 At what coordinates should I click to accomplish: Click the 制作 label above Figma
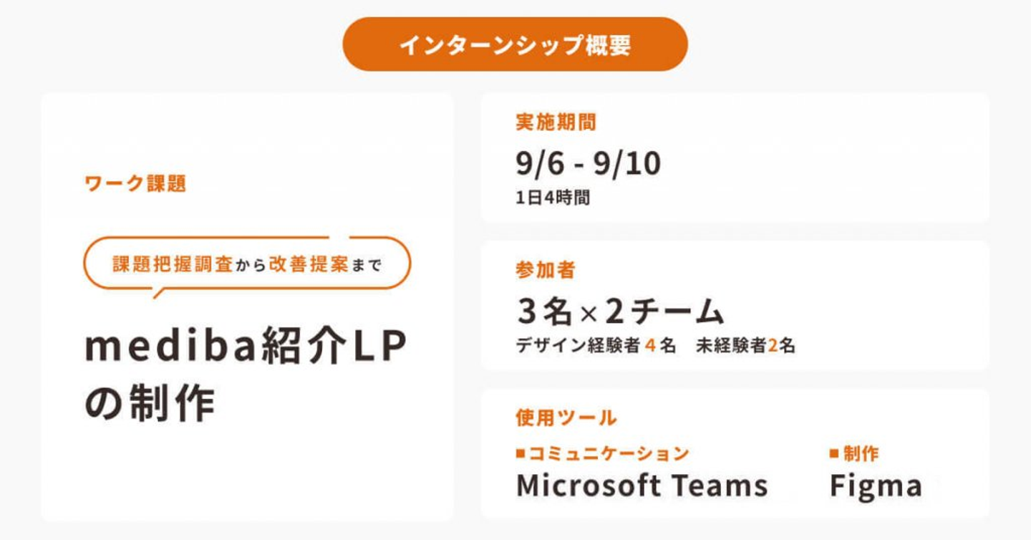click(x=861, y=453)
